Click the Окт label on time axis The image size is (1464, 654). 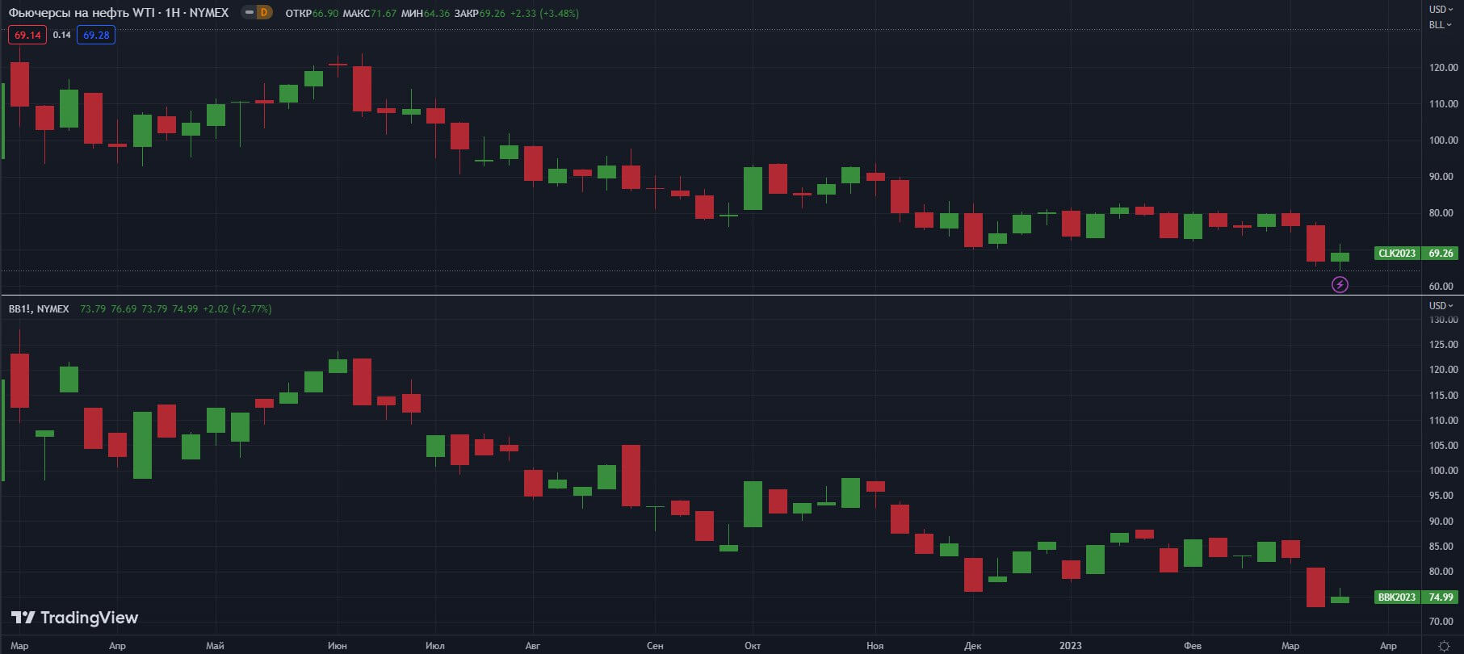pyautogui.click(x=753, y=646)
